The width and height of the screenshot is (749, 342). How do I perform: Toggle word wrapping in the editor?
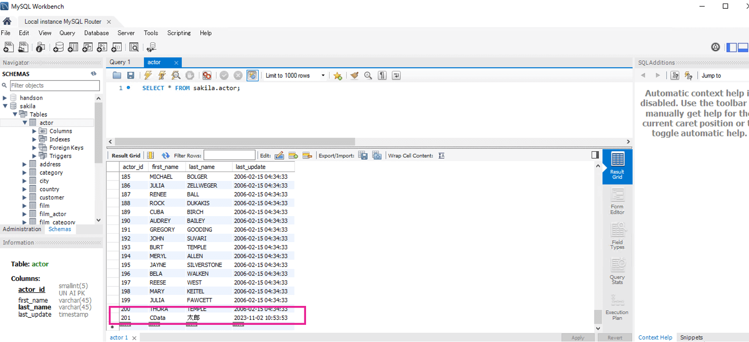(396, 75)
